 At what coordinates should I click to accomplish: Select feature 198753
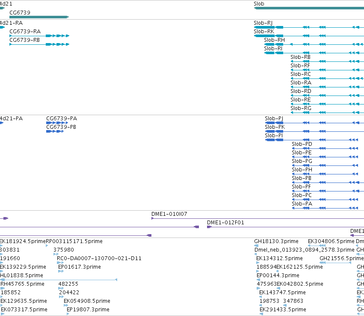point(270,301)
